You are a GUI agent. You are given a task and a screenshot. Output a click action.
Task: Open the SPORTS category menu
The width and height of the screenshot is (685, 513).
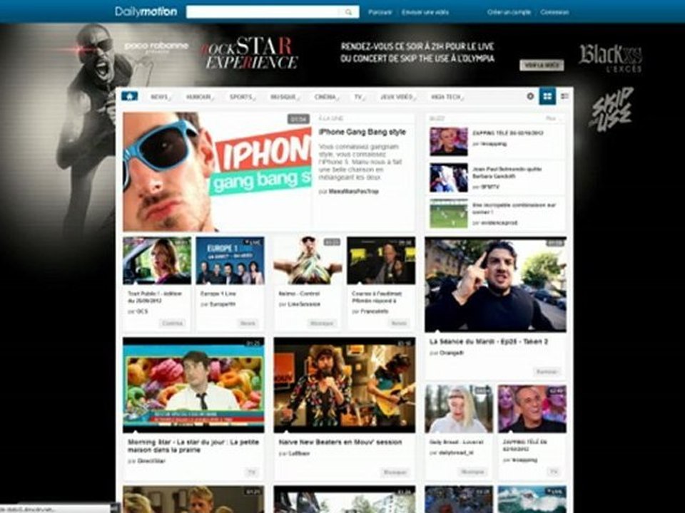[x=242, y=97]
